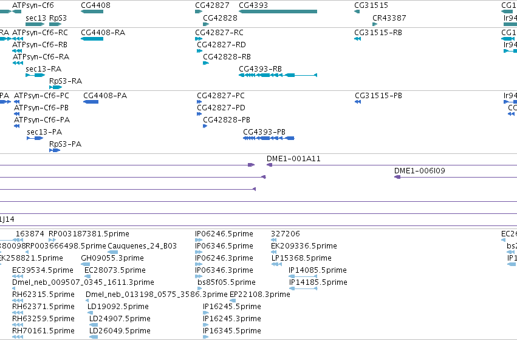
Task: Click the CG31515 gene label
Action: tap(371, 5)
